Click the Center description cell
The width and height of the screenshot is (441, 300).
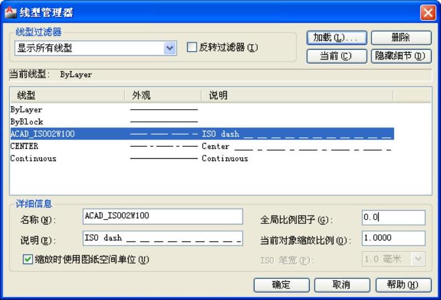click(x=297, y=146)
